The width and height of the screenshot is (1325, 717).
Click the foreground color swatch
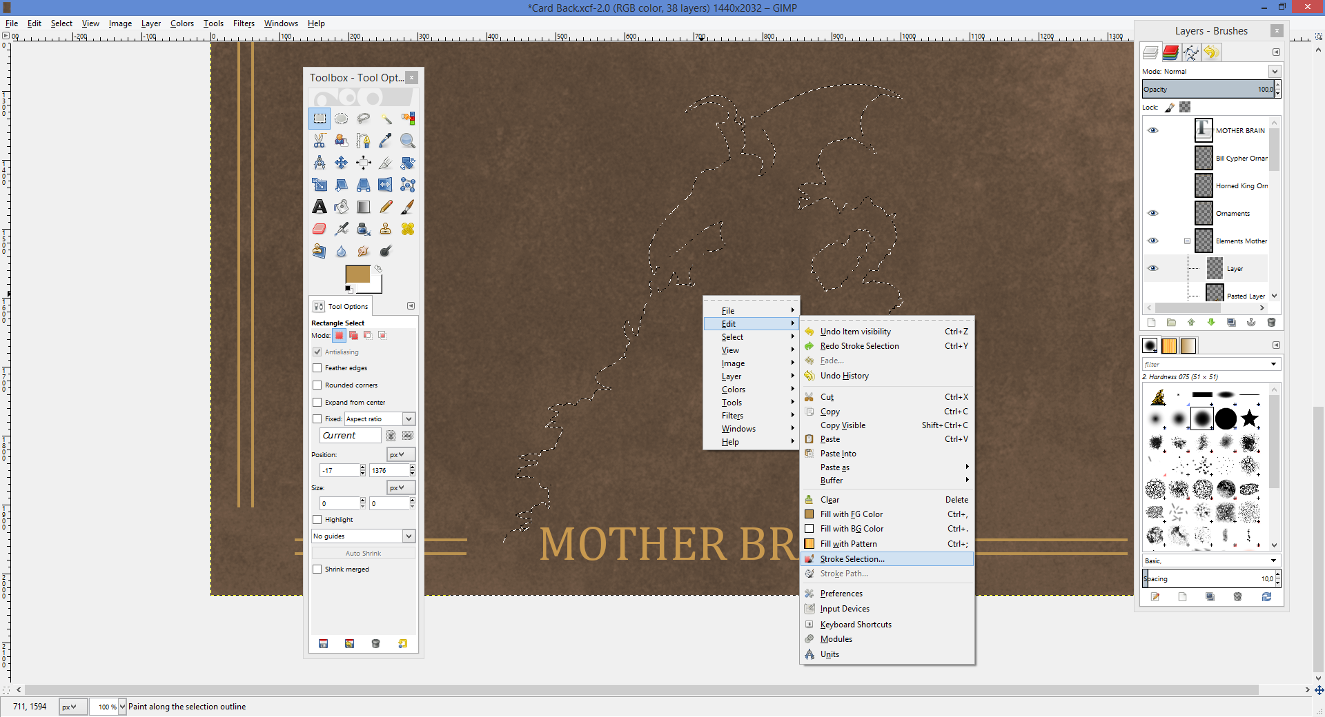click(357, 274)
